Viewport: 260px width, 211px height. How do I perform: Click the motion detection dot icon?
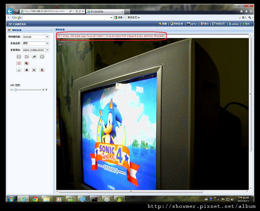coord(34,70)
